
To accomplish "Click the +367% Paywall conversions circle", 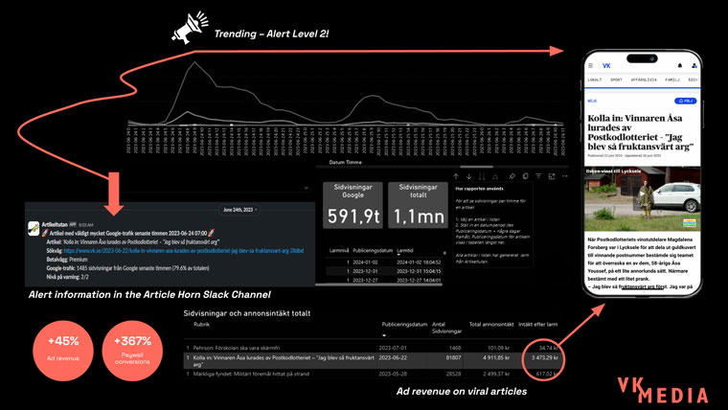I will [x=132, y=351].
